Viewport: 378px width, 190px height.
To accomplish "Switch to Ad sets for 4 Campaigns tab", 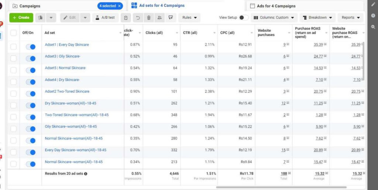I will click(x=186, y=6).
